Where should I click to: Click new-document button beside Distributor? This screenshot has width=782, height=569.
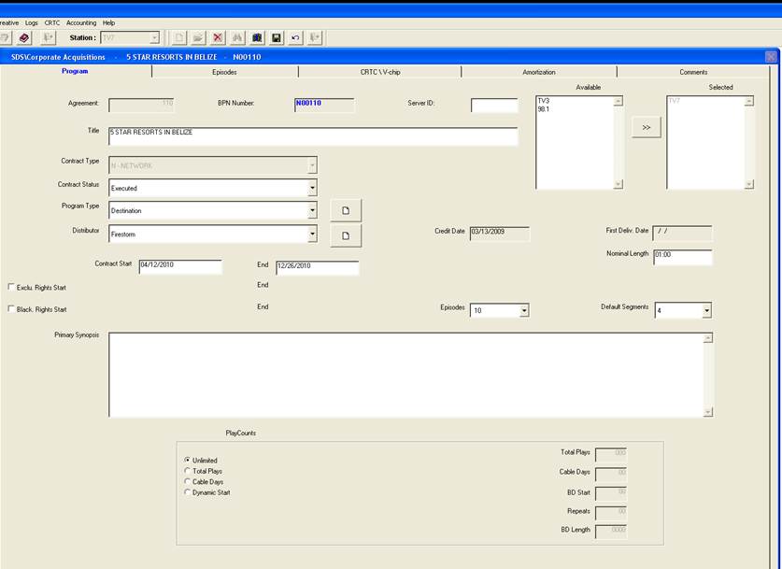346,235
